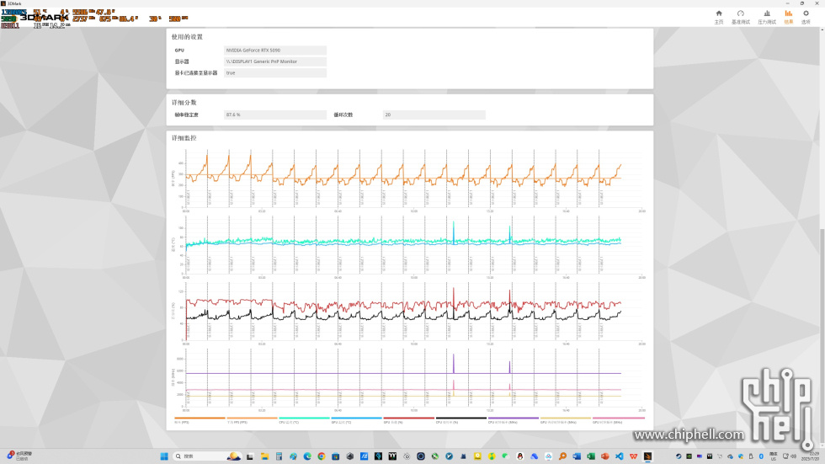Open Visual Studio Code from the taskbar
The image size is (825, 464).
(x=620, y=456)
